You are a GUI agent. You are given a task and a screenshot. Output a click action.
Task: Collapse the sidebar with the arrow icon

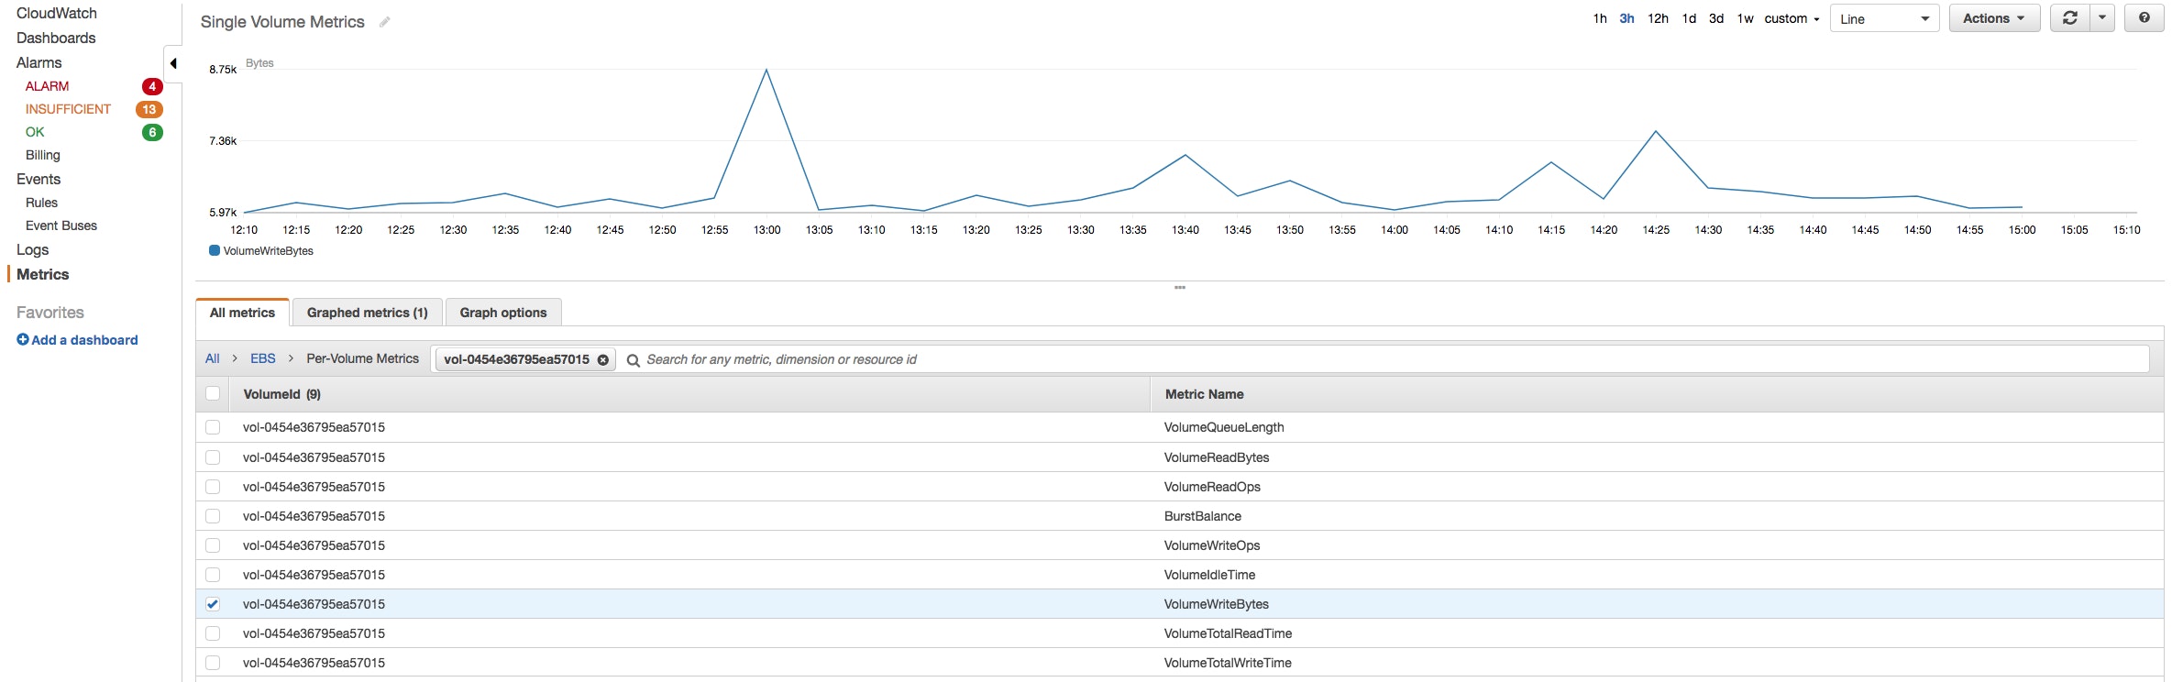point(173,63)
